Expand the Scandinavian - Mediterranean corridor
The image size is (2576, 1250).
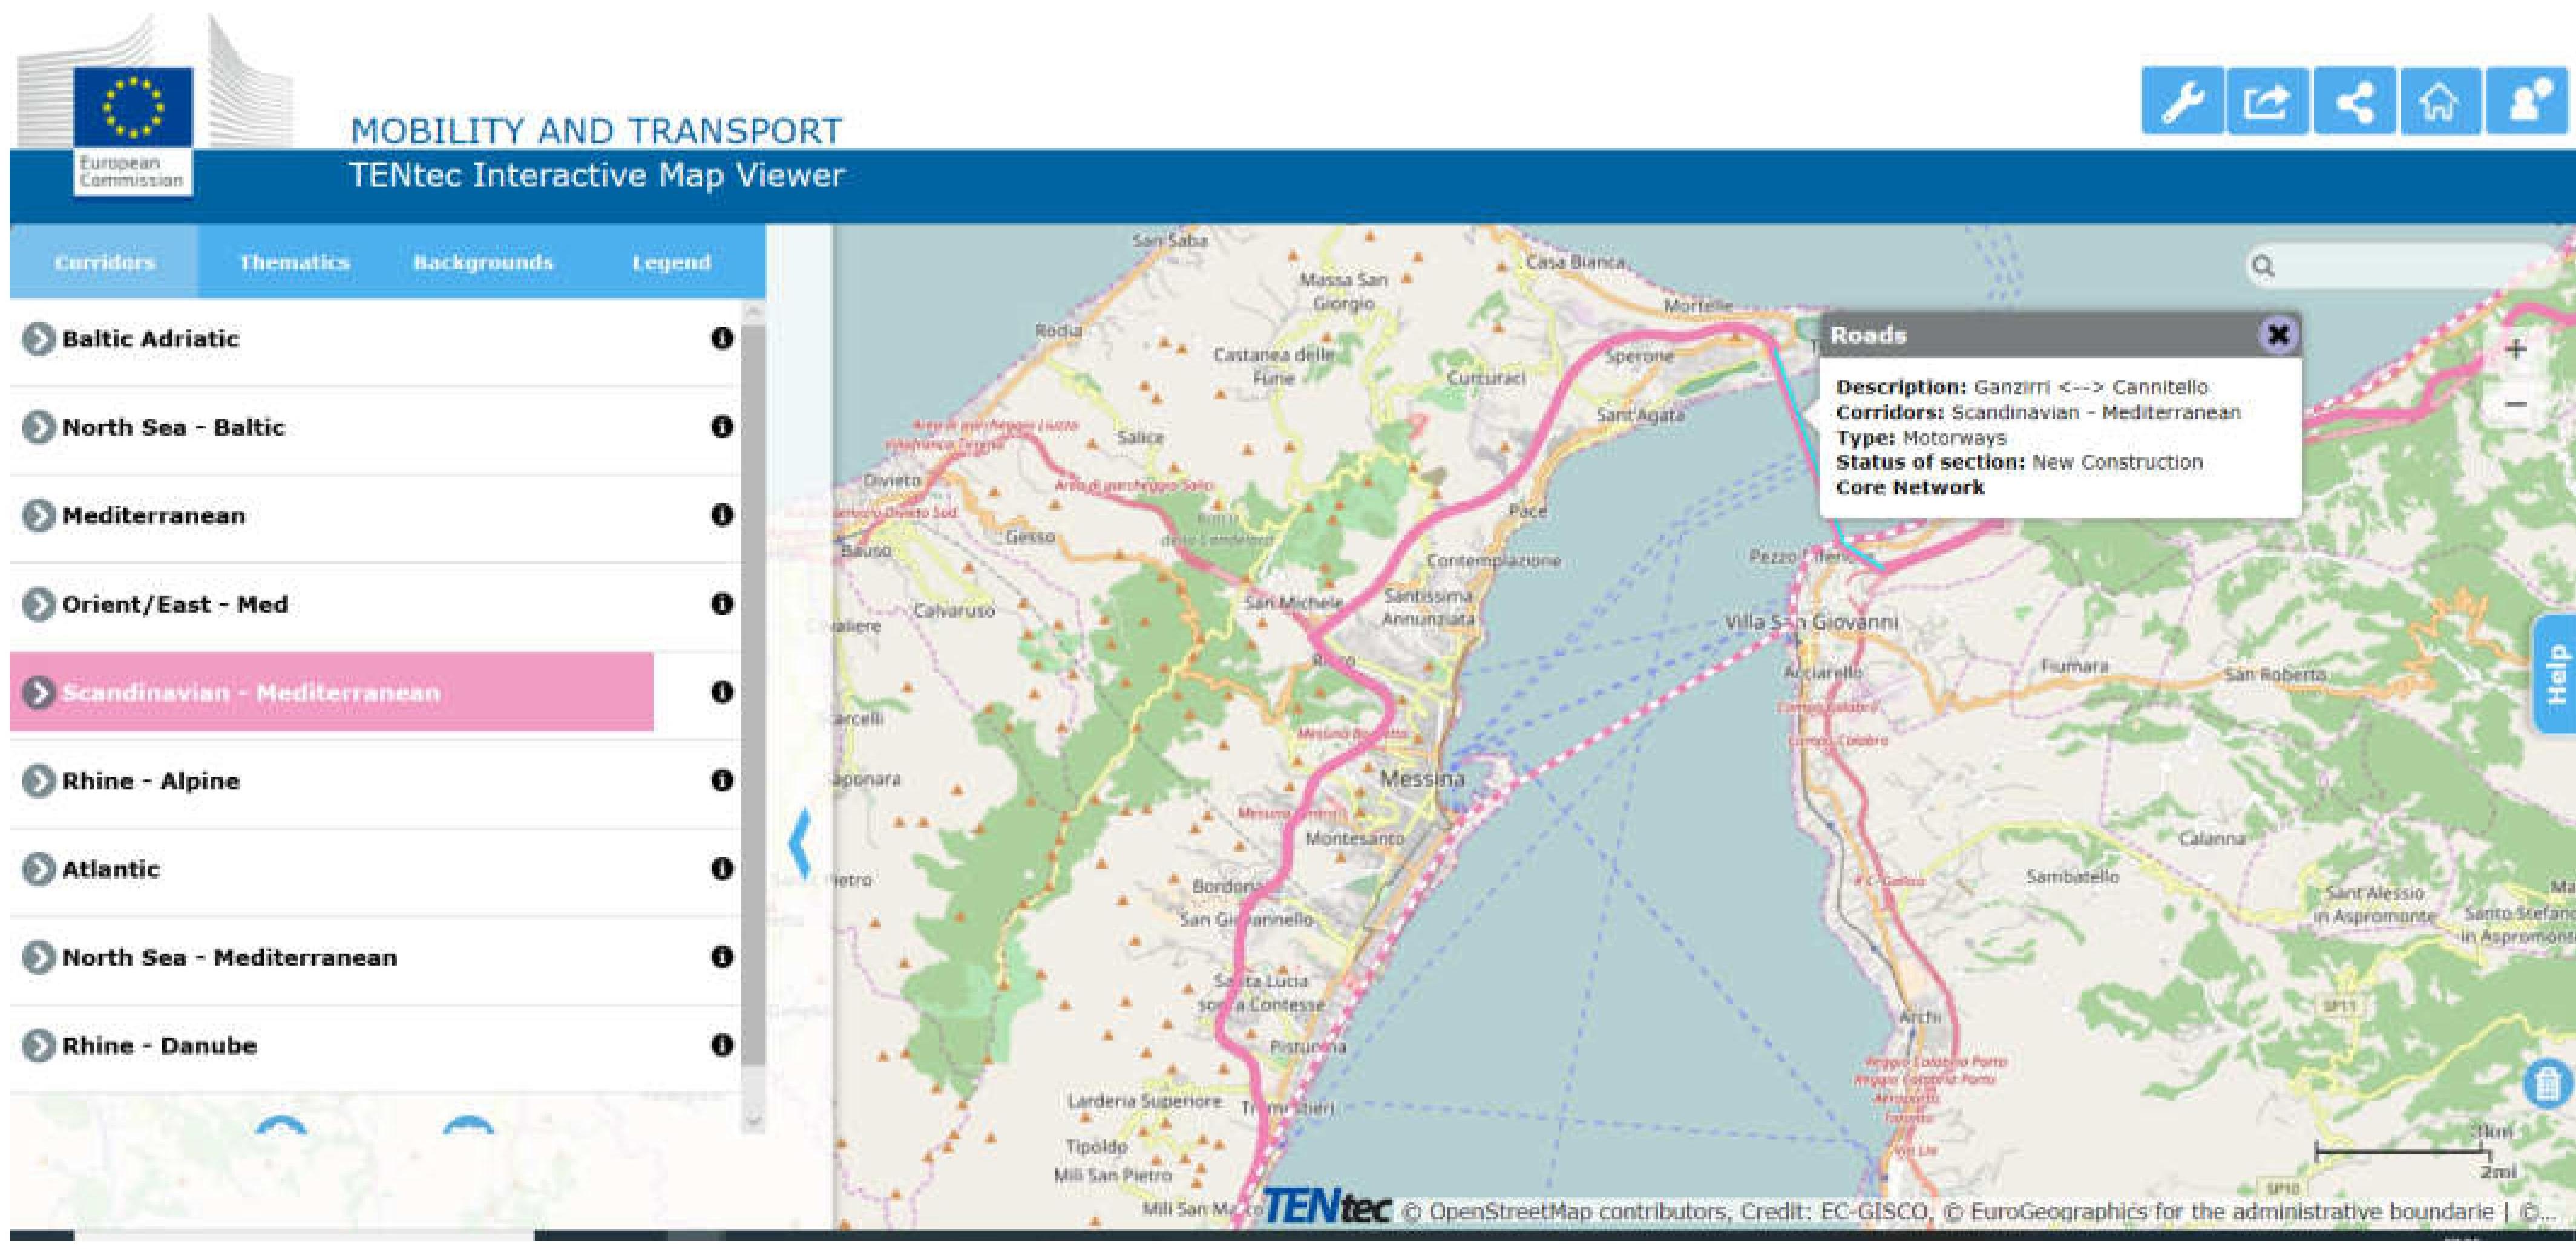pyautogui.click(x=38, y=693)
